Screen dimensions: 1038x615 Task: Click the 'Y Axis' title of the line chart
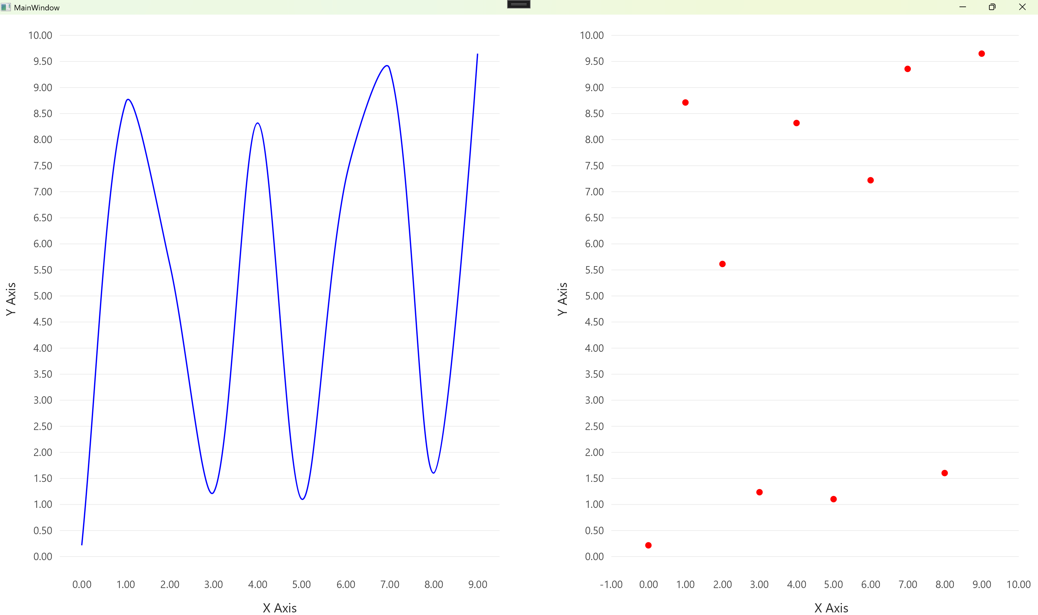click(11, 299)
